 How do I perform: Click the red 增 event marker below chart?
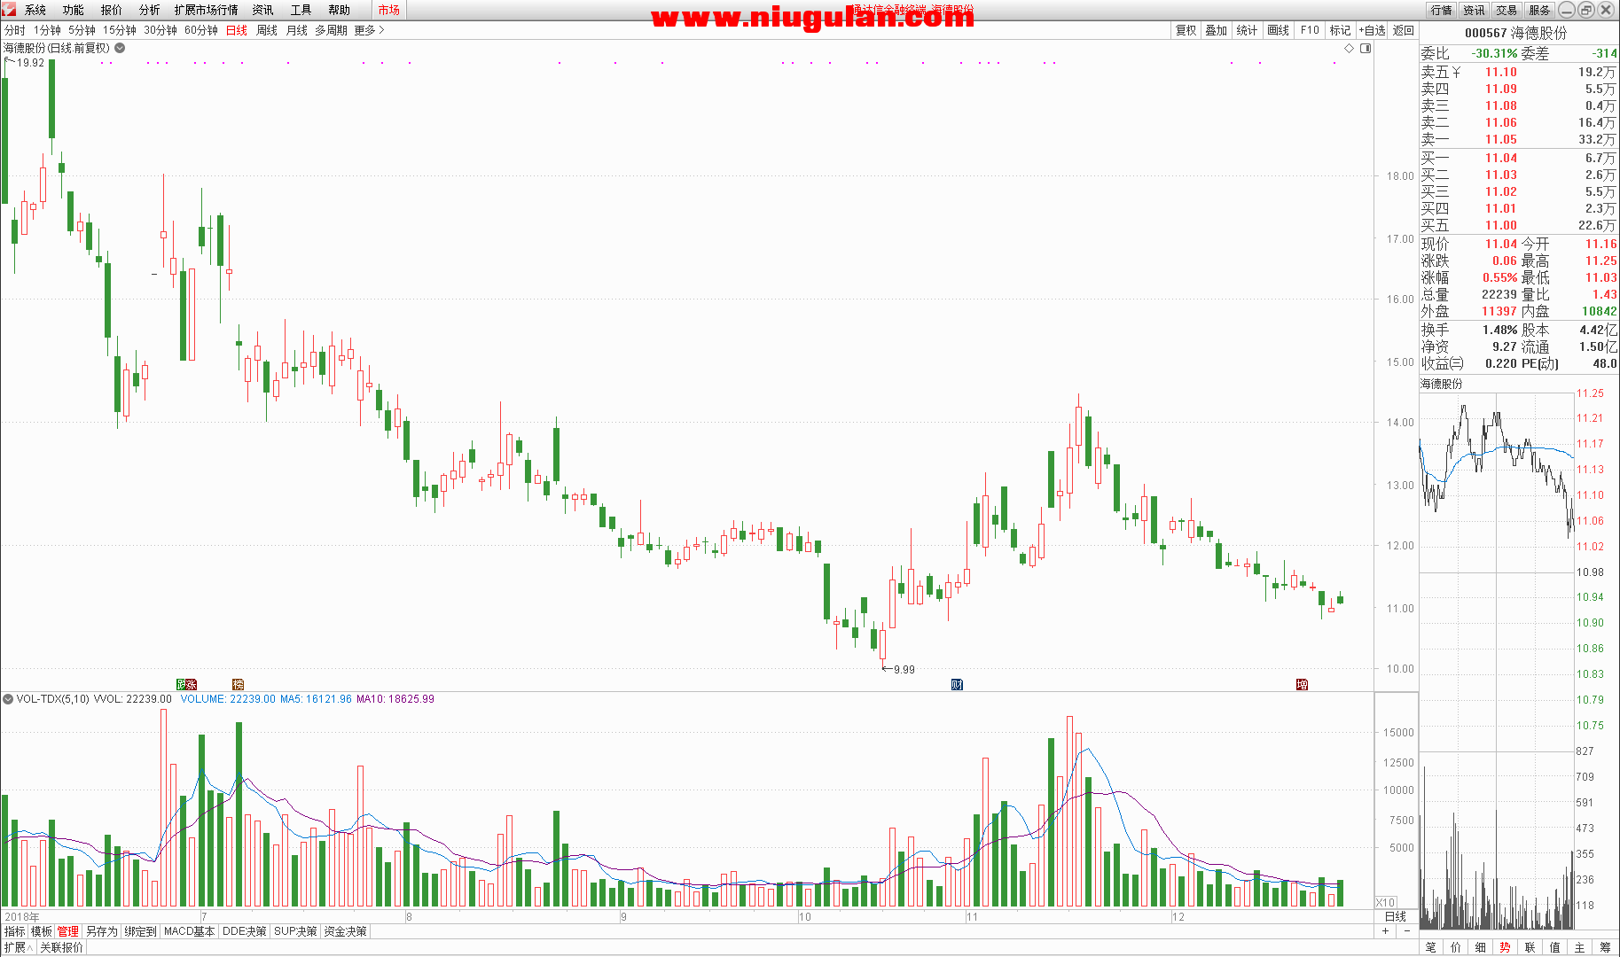coord(1302,684)
